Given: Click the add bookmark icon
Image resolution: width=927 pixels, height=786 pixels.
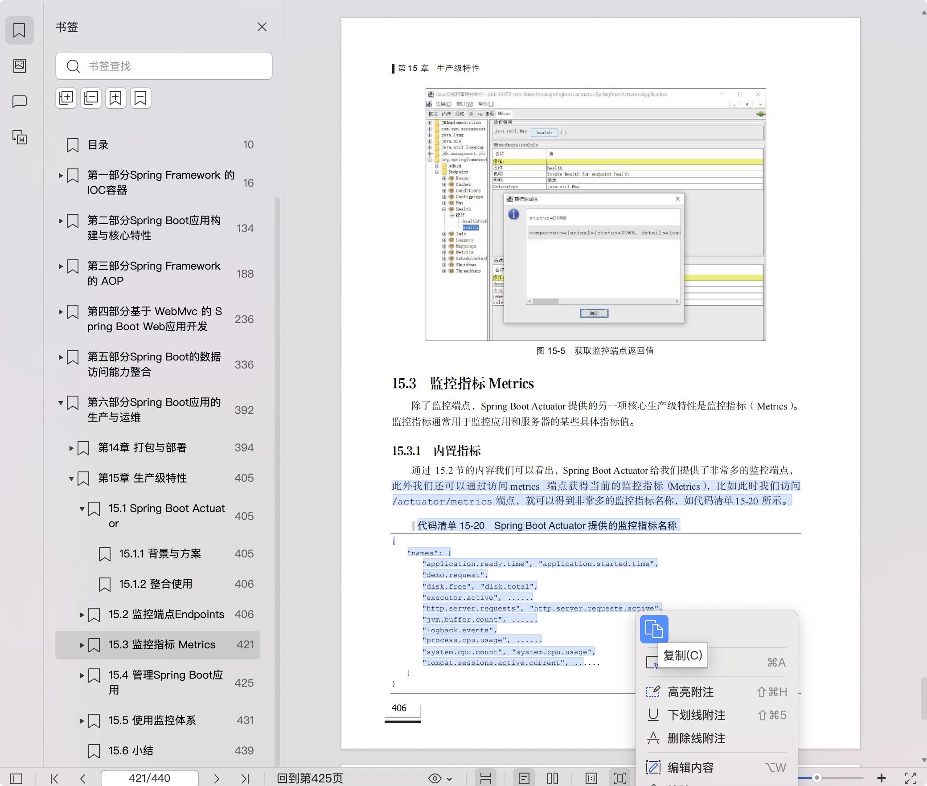Looking at the screenshot, I should coord(116,98).
